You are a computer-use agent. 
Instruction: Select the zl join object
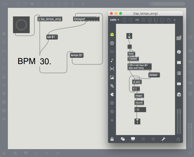tap(137, 82)
